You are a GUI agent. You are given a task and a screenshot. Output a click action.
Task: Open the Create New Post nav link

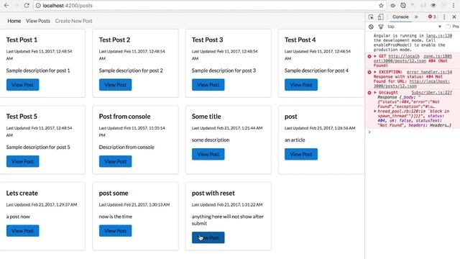[73, 21]
